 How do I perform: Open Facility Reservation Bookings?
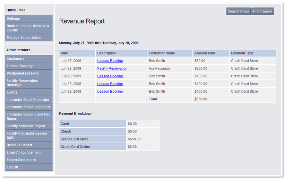click(29, 83)
